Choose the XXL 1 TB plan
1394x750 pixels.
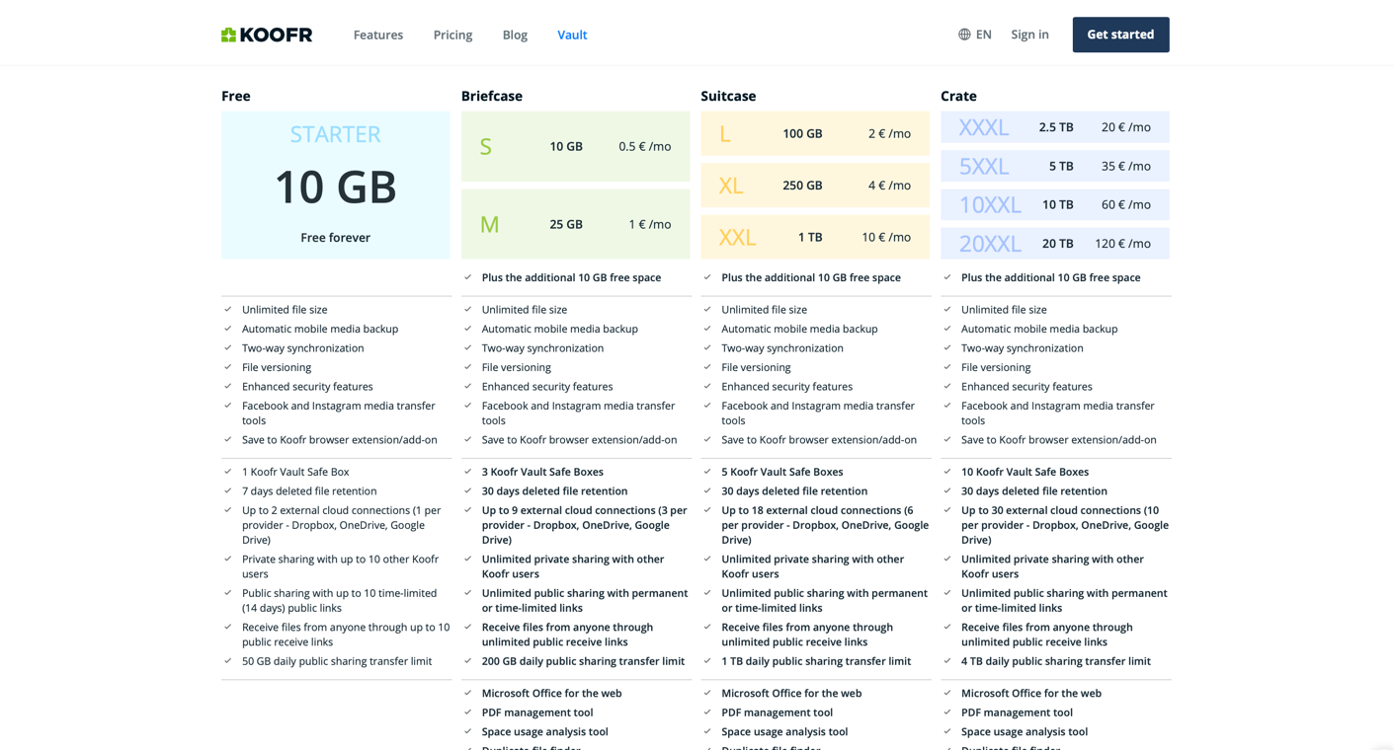click(815, 237)
